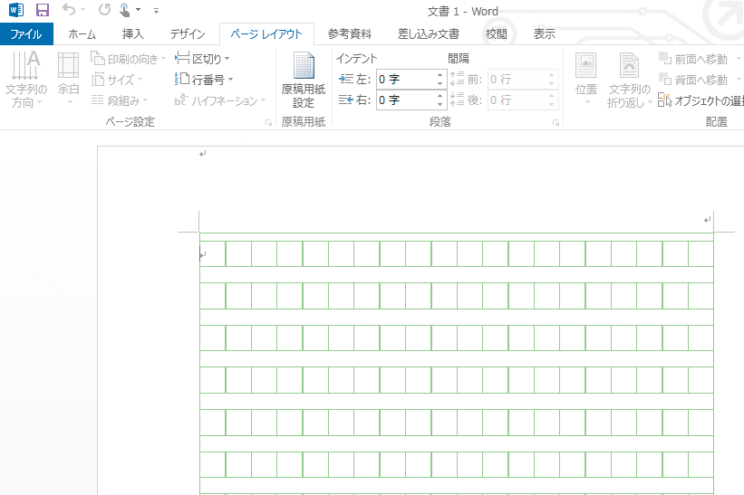This screenshot has height=495, width=744.
Task: Switch to the 表示 tab
Action: tap(545, 34)
